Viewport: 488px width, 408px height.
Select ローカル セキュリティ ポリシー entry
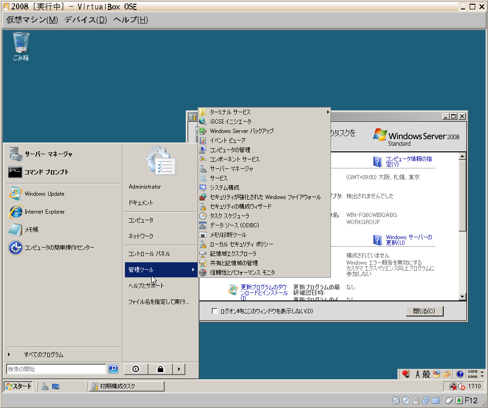coord(264,244)
